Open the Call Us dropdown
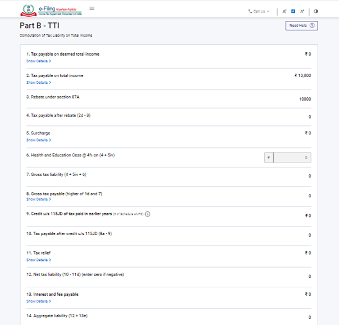 259,11
